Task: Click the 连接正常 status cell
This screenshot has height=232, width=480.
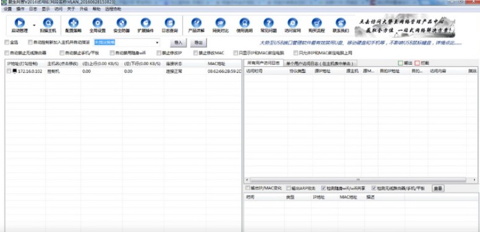Action: [174, 71]
